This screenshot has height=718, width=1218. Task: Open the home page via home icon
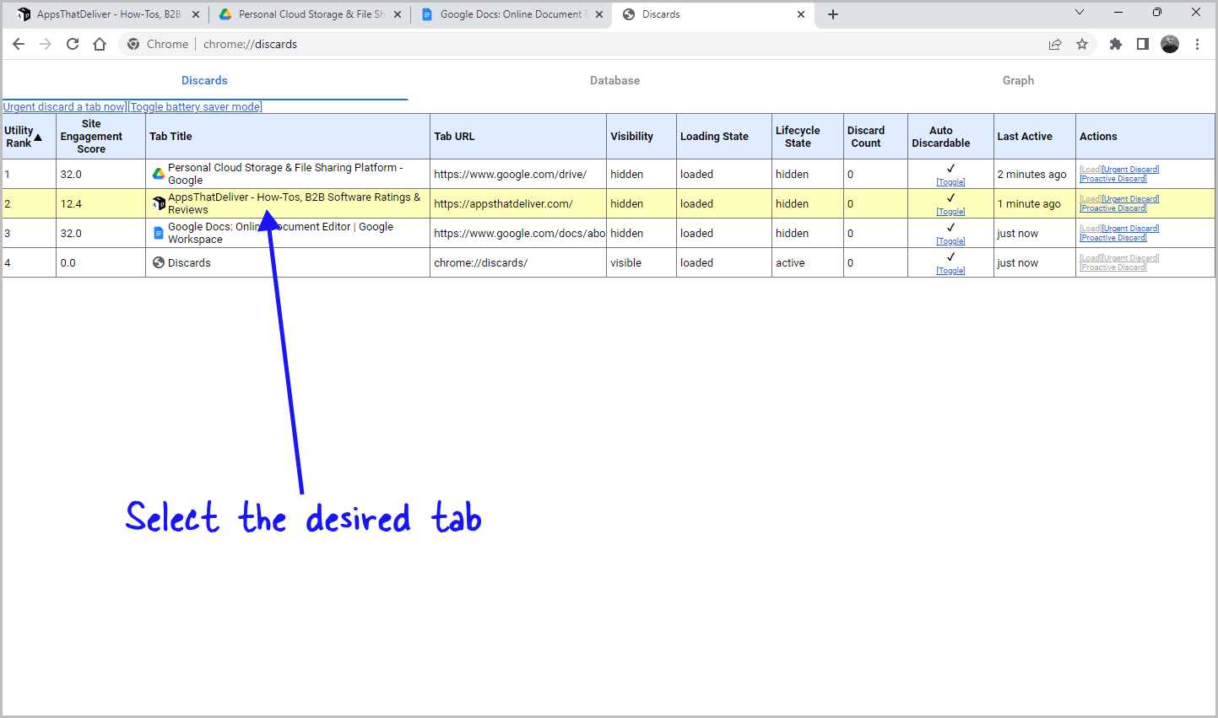click(x=100, y=43)
